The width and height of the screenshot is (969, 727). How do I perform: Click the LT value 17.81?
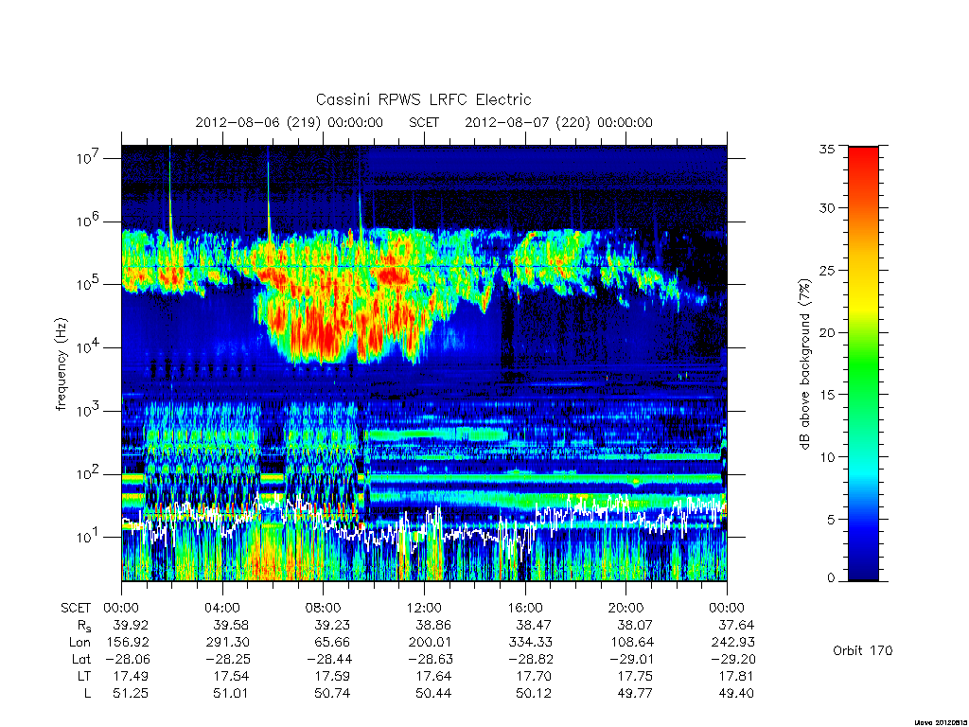point(736,676)
